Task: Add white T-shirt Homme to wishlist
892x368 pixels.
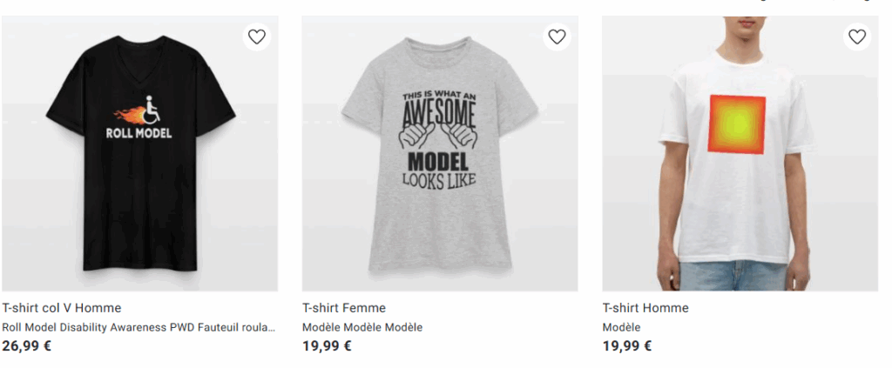Action: pyautogui.click(x=857, y=37)
